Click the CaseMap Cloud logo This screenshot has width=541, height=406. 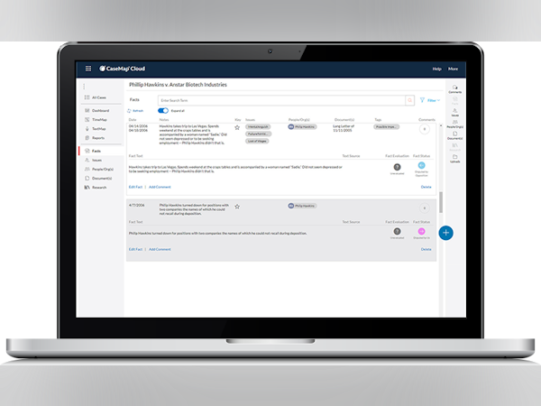(123, 69)
